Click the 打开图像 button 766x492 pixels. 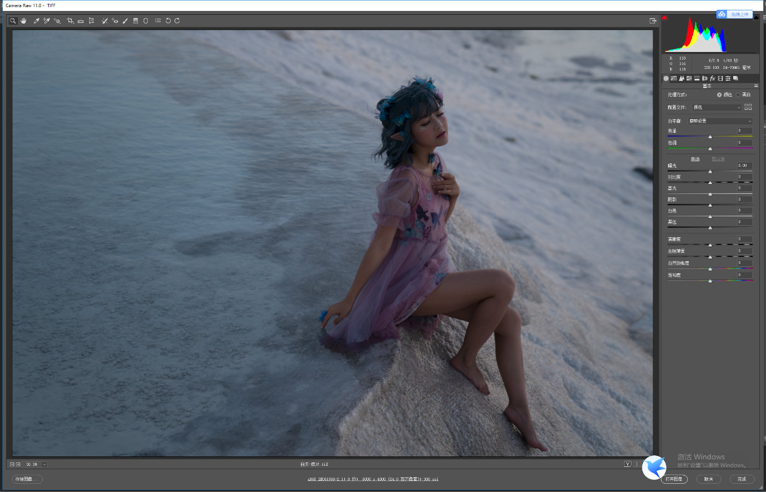point(674,479)
